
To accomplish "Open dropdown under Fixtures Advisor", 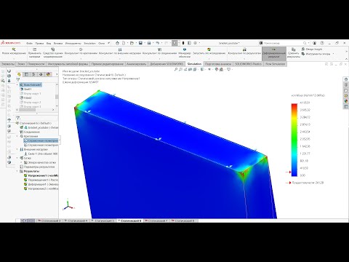I will [81, 58].
